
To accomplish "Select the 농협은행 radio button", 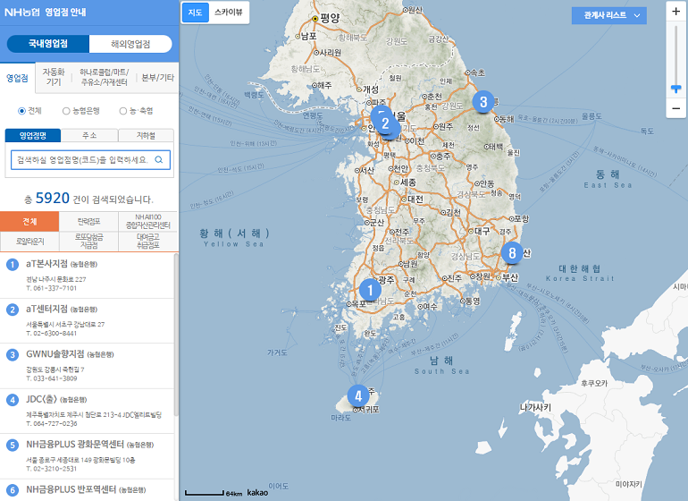I will point(66,111).
